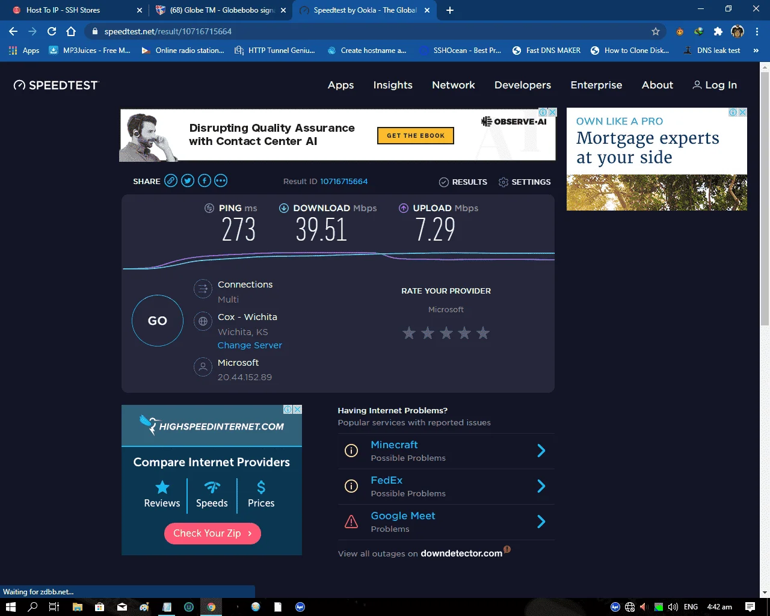The image size is (770, 616).
Task: Click the Connections mode icon
Action: point(203,289)
